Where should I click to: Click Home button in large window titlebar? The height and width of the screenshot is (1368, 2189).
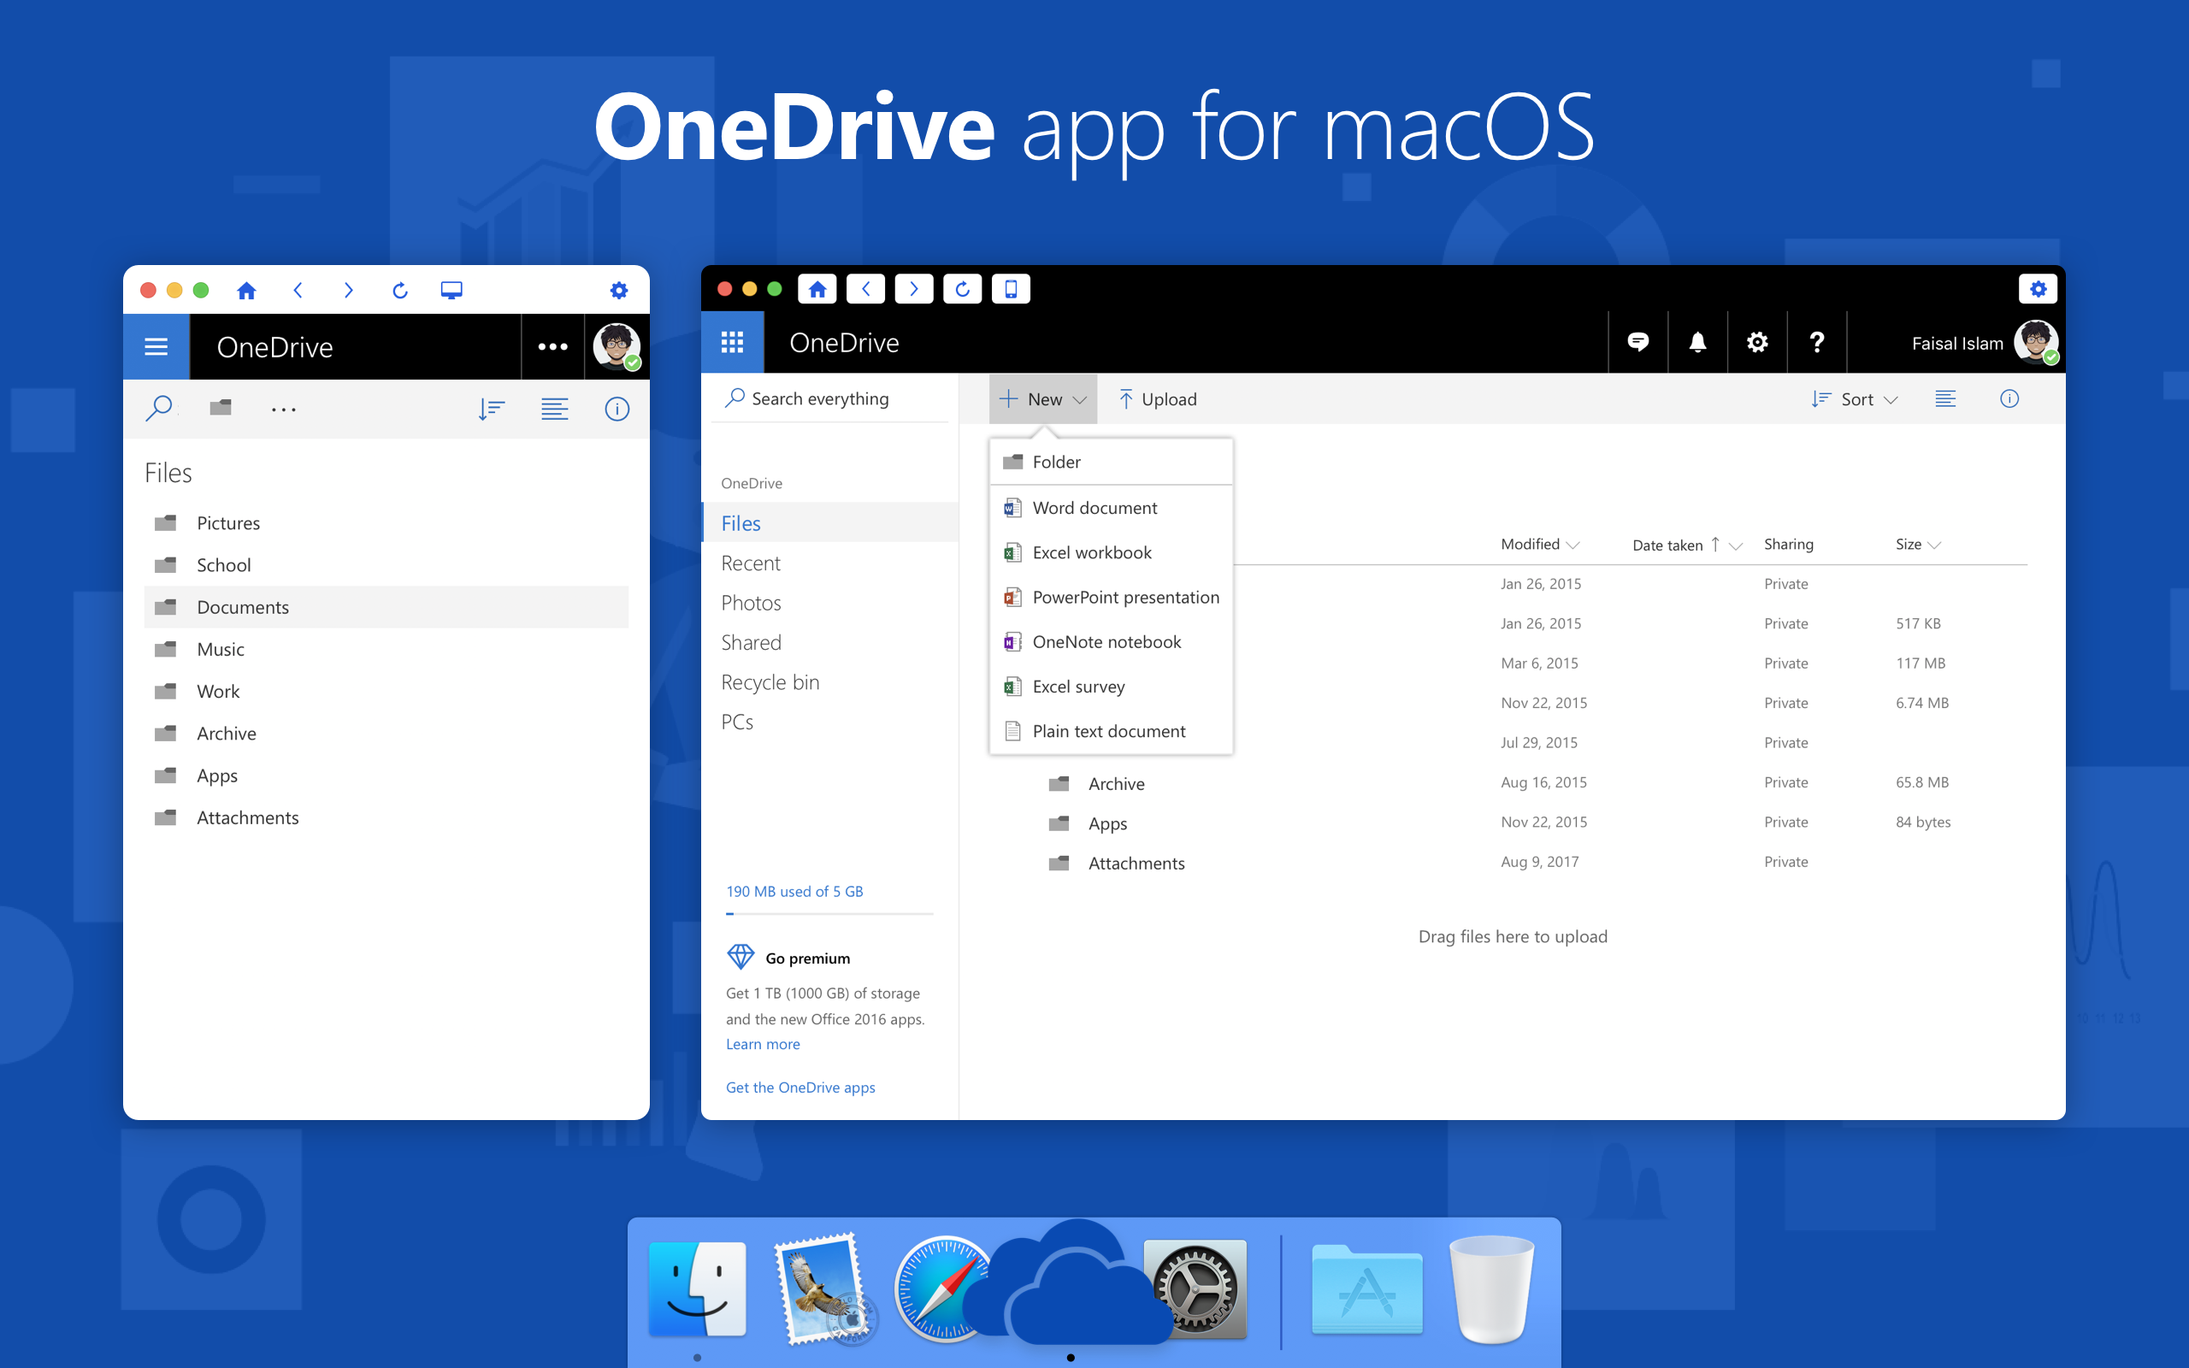(817, 290)
